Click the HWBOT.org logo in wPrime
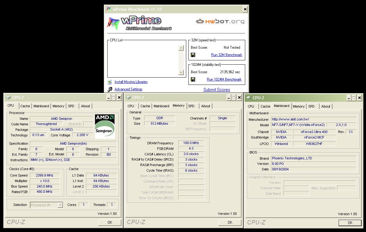366x232 pixels. [x=220, y=21]
